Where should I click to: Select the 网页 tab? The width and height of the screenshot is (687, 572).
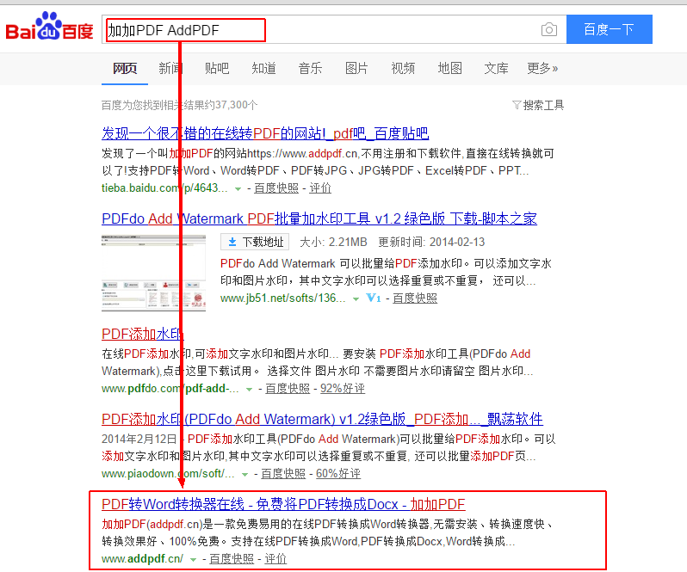[125, 68]
